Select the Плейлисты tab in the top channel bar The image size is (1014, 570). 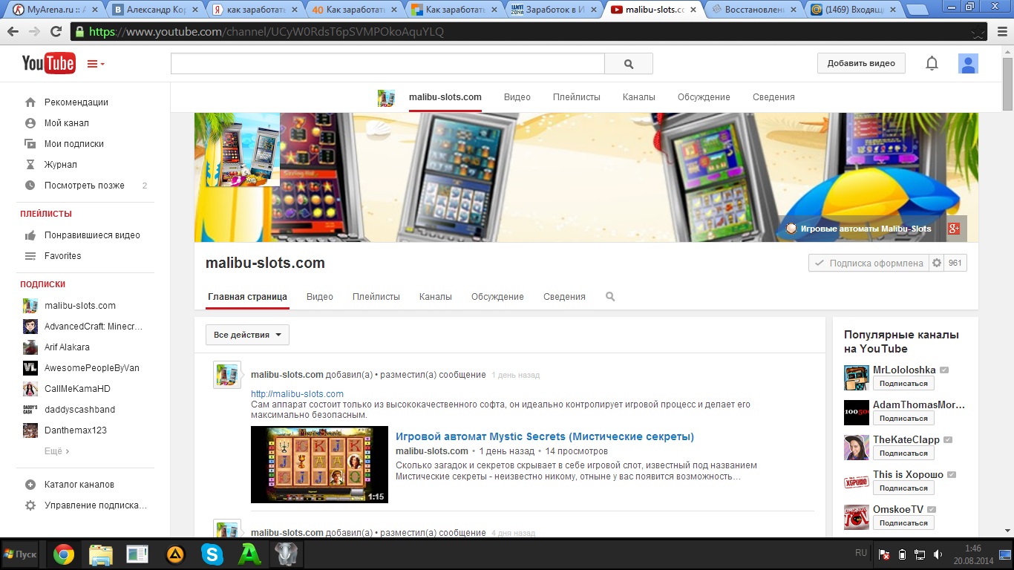tap(577, 97)
